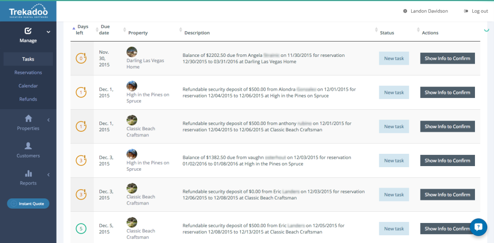Click New task status for Eric's $0.00 deposit

tap(394, 195)
